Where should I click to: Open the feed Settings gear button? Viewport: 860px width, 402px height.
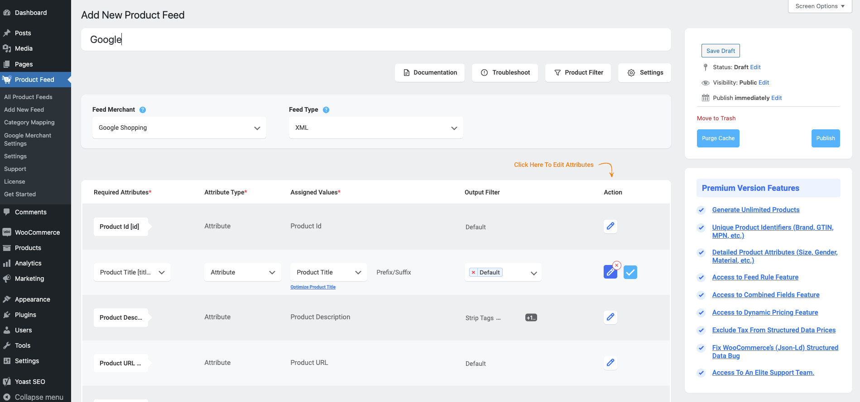644,72
